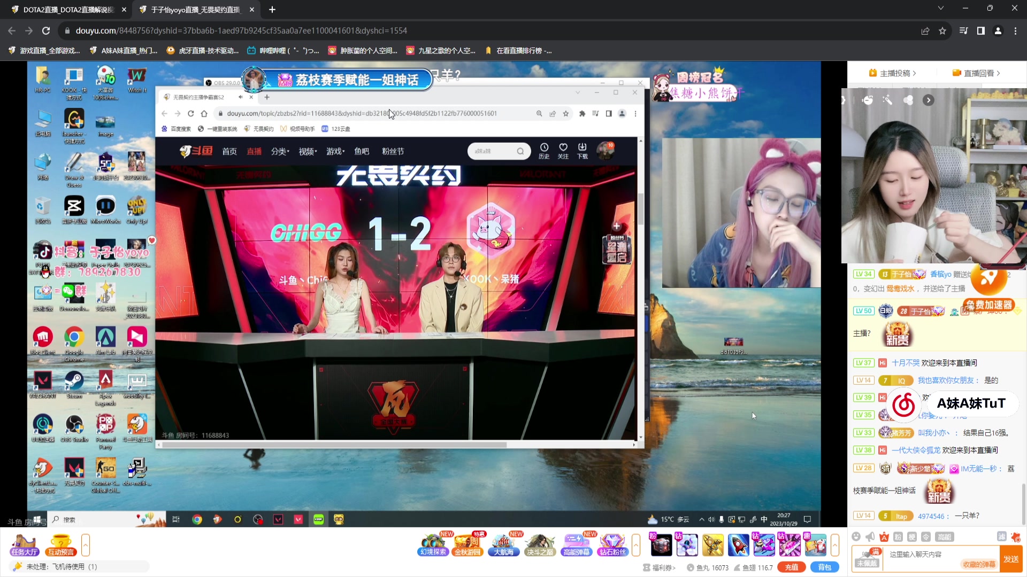Viewport: 1027px width, 577px height.
Task: Click the '令' command chat icon
Action: [x=926, y=536]
